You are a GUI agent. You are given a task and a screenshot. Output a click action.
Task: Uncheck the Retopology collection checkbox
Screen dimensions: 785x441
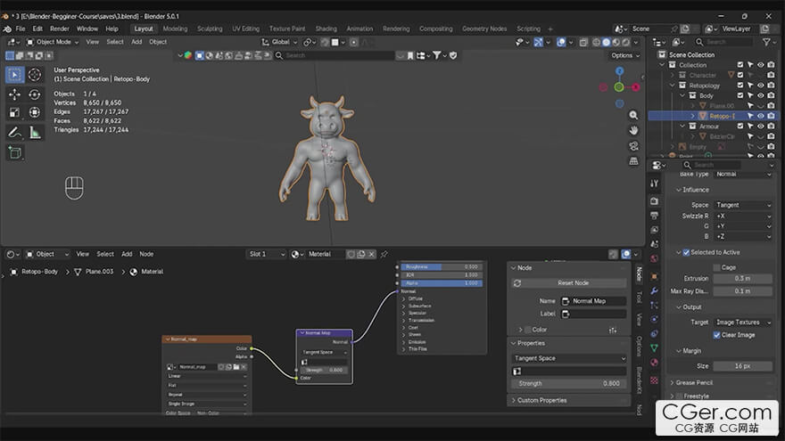pyautogui.click(x=740, y=86)
